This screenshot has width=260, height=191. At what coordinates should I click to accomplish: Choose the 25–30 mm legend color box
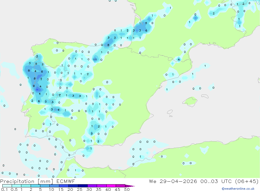pos(83,186)
